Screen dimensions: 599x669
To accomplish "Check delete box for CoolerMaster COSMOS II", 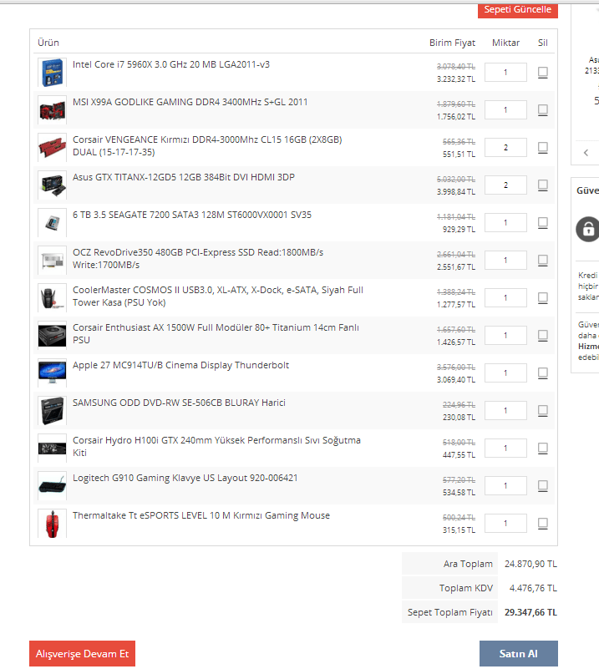I will [x=543, y=297].
